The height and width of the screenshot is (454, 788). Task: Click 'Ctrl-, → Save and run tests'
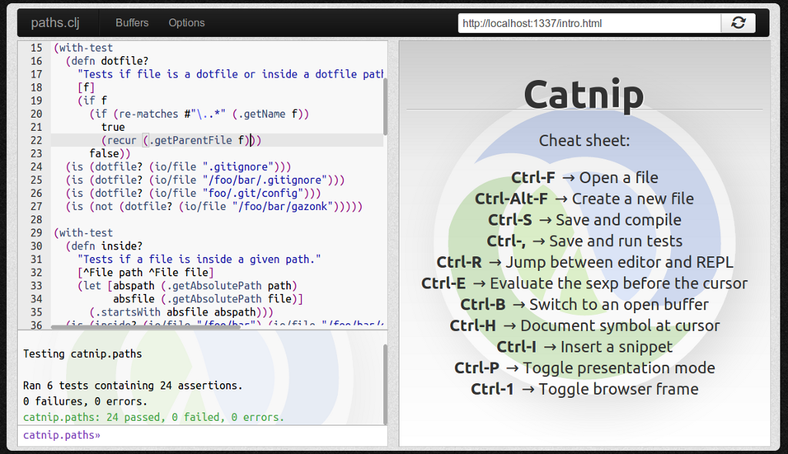tap(585, 241)
